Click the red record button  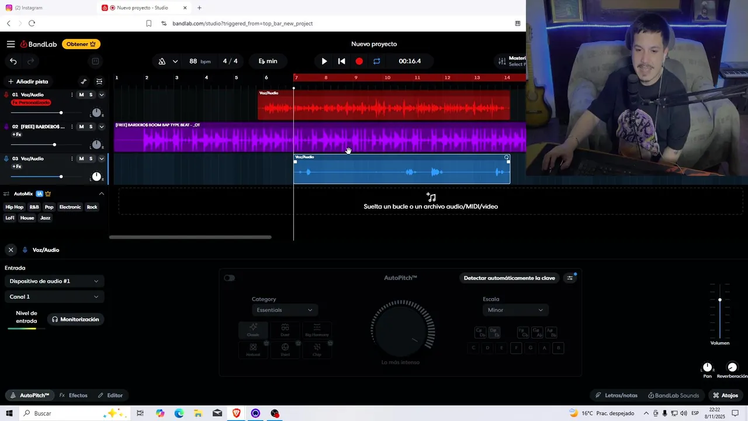coord(359,61)
